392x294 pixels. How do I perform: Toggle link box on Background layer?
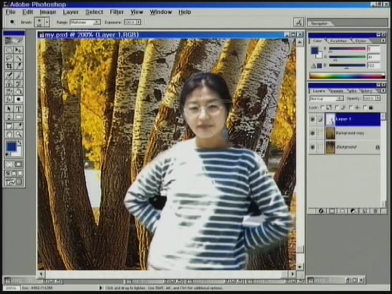click(321, 147)
